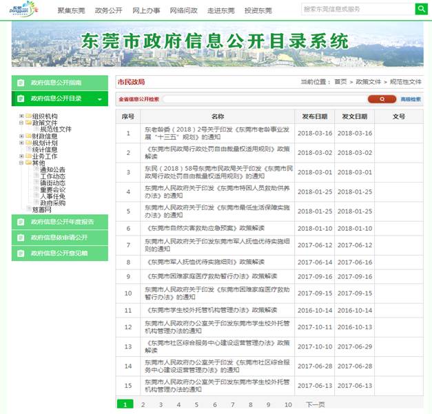Go to page 5 in pagination

(196, 405)
